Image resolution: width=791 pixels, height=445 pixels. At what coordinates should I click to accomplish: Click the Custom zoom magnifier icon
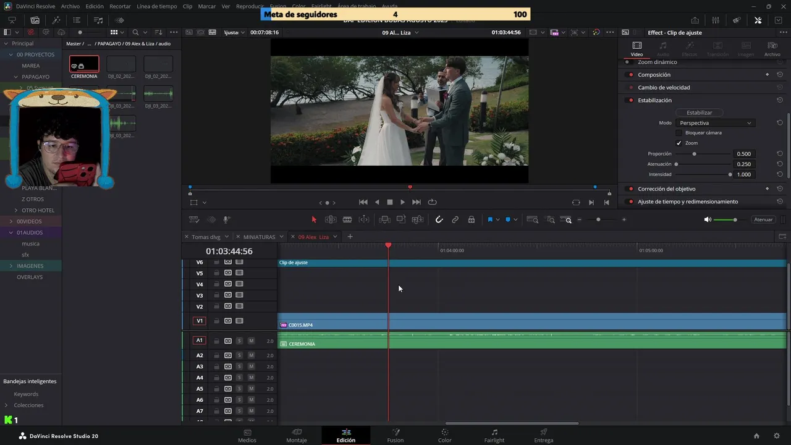566,219
